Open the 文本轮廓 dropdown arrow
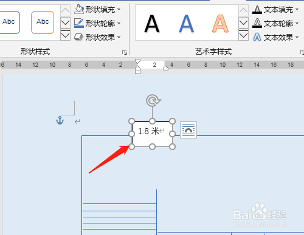The image size is (304, 235). [x=297, y=24]
